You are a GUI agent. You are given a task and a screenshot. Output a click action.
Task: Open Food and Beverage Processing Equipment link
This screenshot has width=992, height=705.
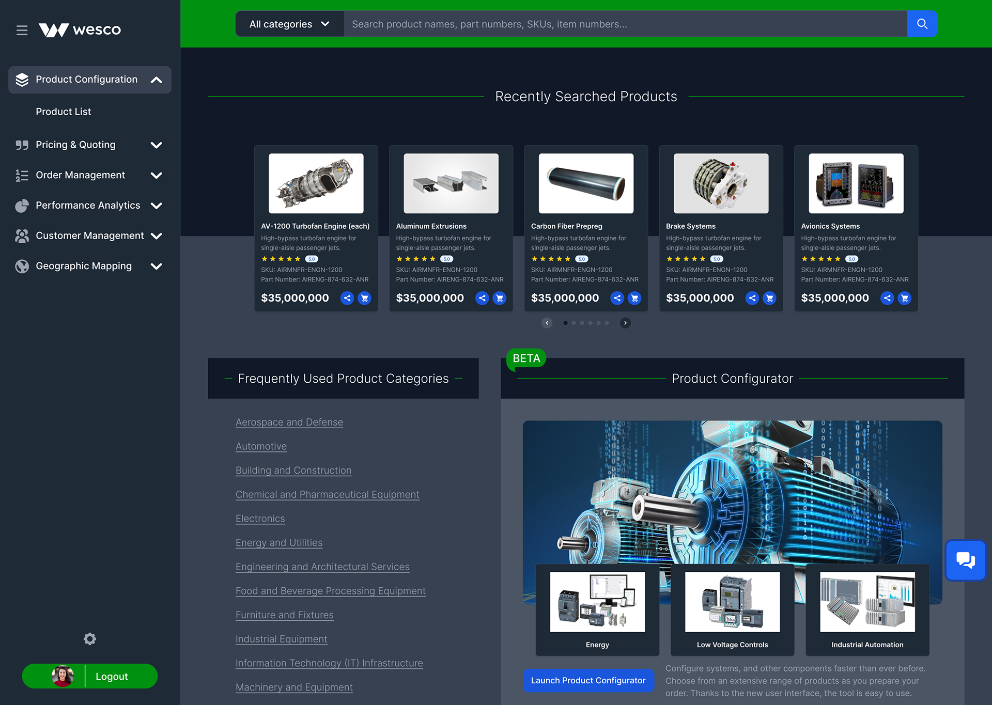(x=331, y=591)
